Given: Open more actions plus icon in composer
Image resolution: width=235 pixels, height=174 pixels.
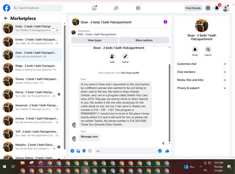Looking at the screenshot, I should [72, 151].
